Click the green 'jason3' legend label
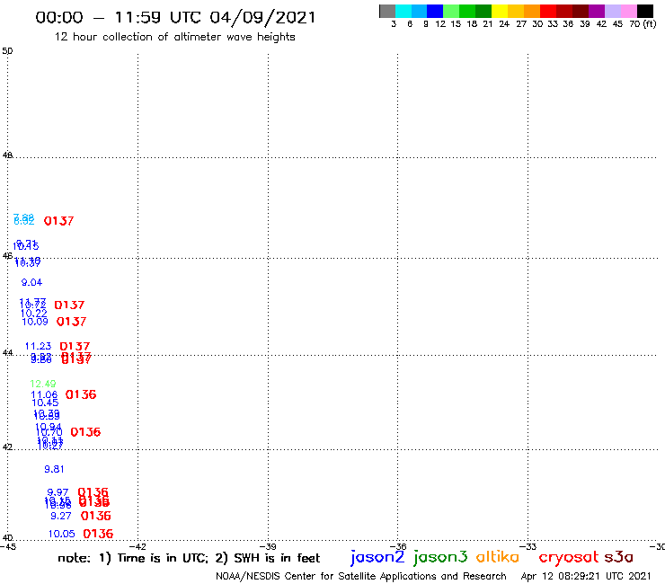Image resolution: width=665 pixels, height=584 pixels. 440,557
